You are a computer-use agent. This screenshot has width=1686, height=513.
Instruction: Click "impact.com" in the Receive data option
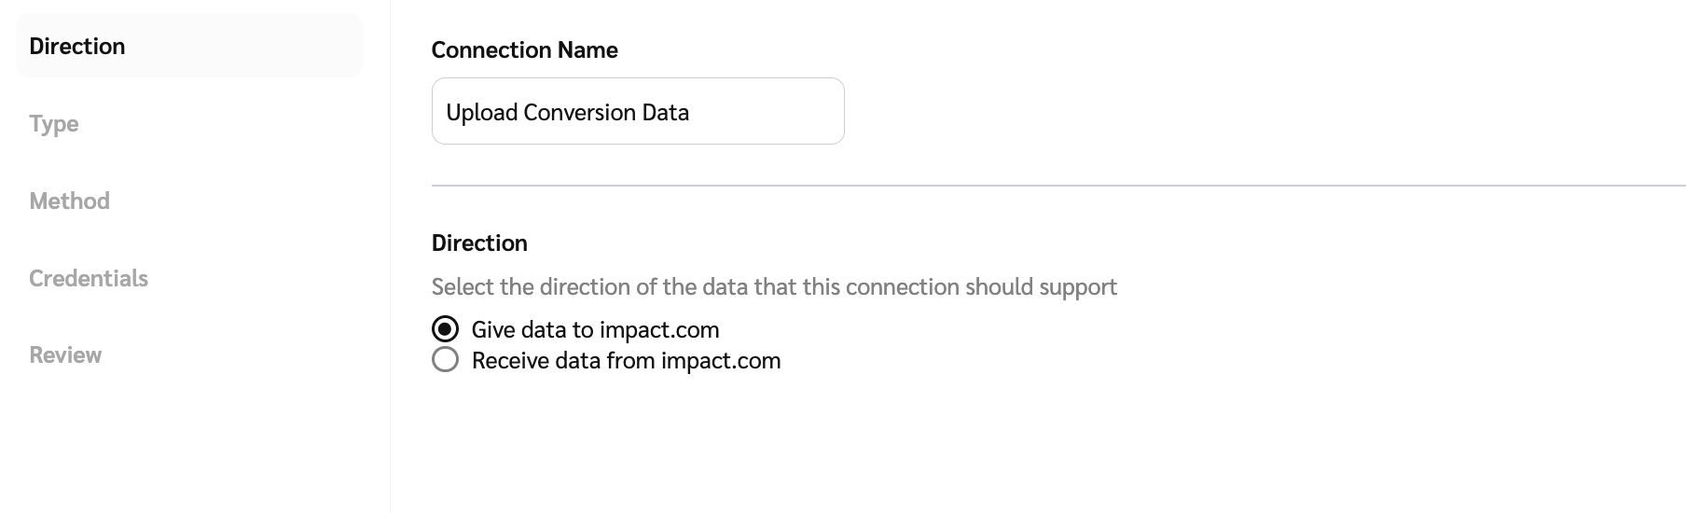pyautogui.click(x=721, y=361)
